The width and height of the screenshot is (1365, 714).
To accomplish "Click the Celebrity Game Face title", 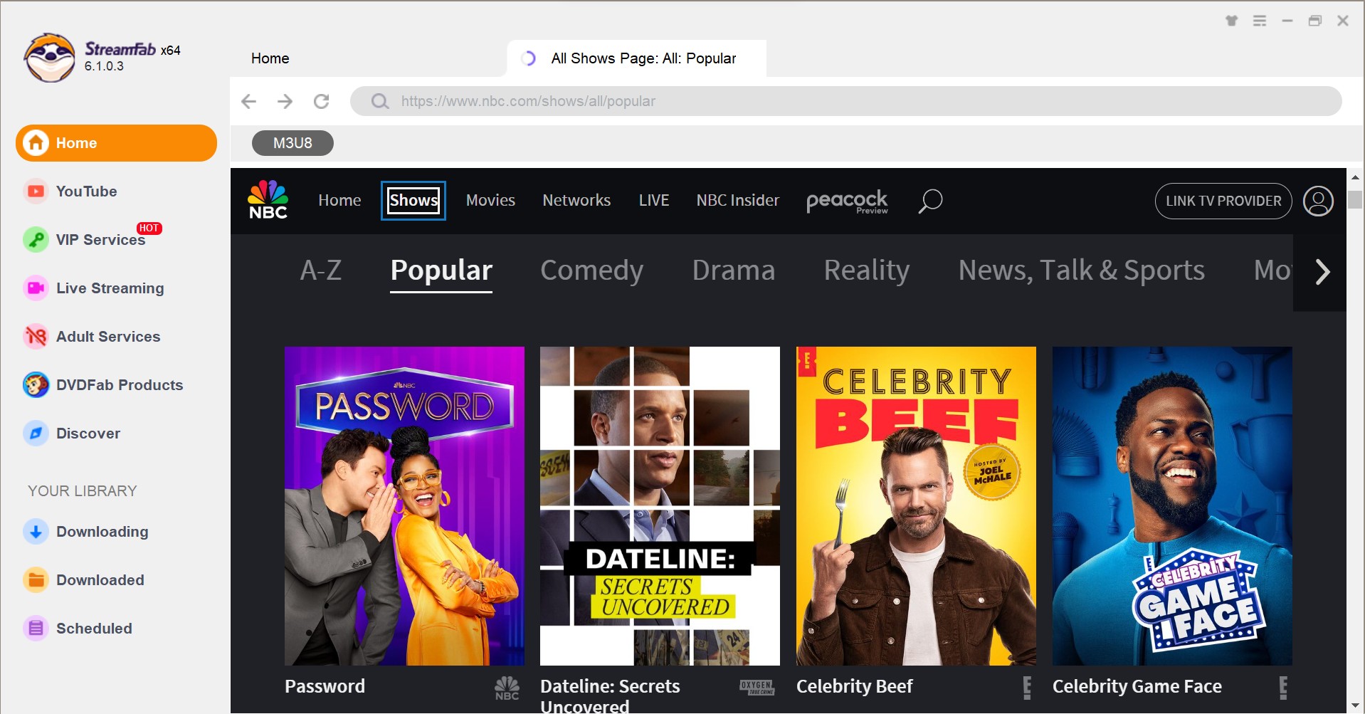I will pyautogui.click(x=1137, y=686).
